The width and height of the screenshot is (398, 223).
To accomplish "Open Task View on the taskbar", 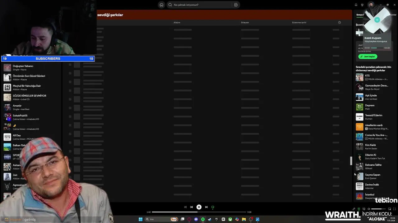I will (183, 219).
